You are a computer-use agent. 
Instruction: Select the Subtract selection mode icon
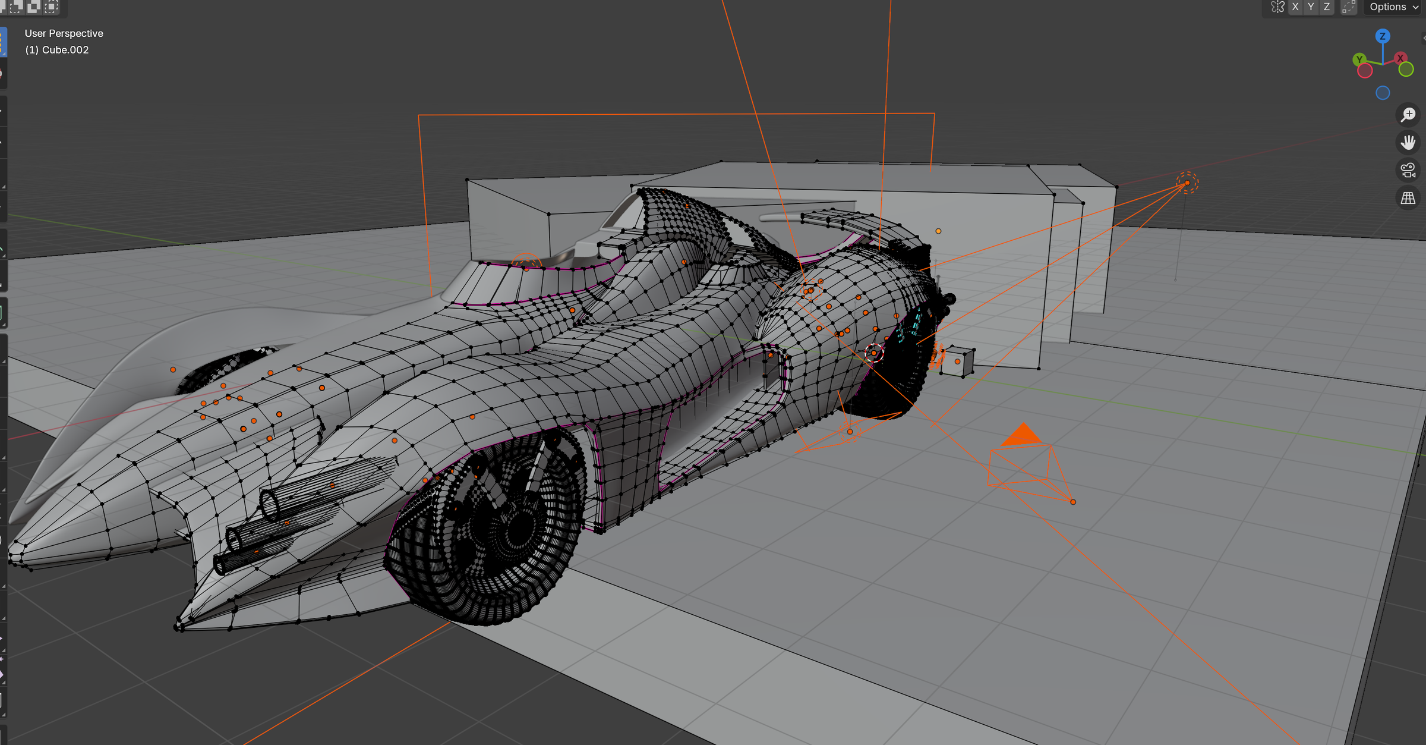[16, 7]
